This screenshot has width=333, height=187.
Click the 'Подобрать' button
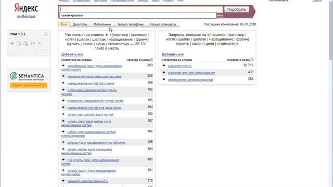tap(237, 9)
